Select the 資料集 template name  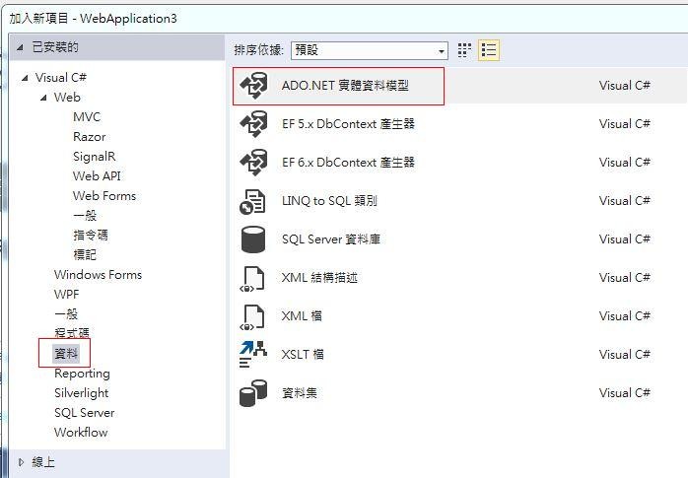pos(300,393)
